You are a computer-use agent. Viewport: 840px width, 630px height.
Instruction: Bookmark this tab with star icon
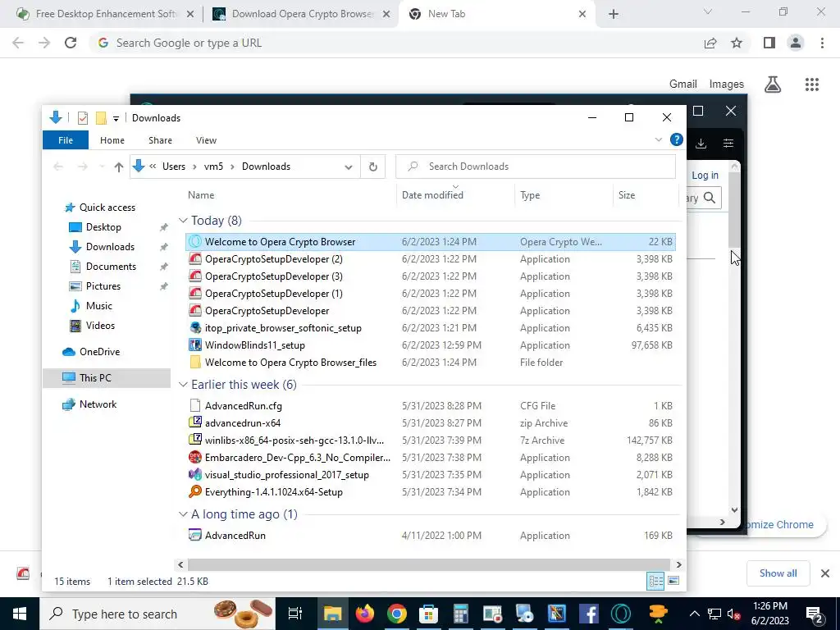coord(737,43)
